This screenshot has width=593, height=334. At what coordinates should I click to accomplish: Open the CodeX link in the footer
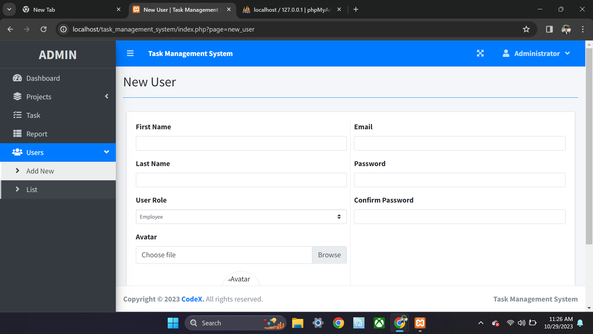pyautogui.click(x=192, y=299)
